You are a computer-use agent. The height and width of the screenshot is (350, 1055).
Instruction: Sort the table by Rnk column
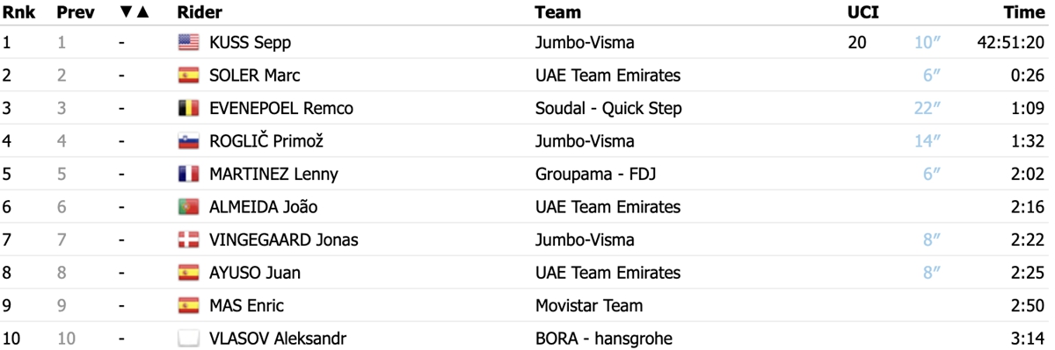(x=18, y=12)
